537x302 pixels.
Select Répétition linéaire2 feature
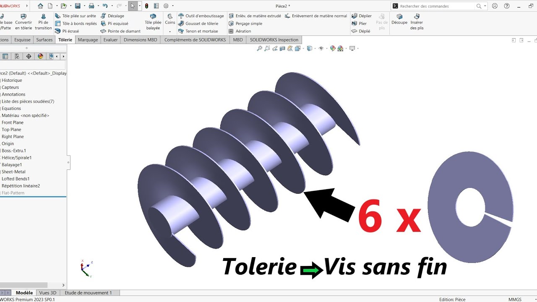coord(21,186)
